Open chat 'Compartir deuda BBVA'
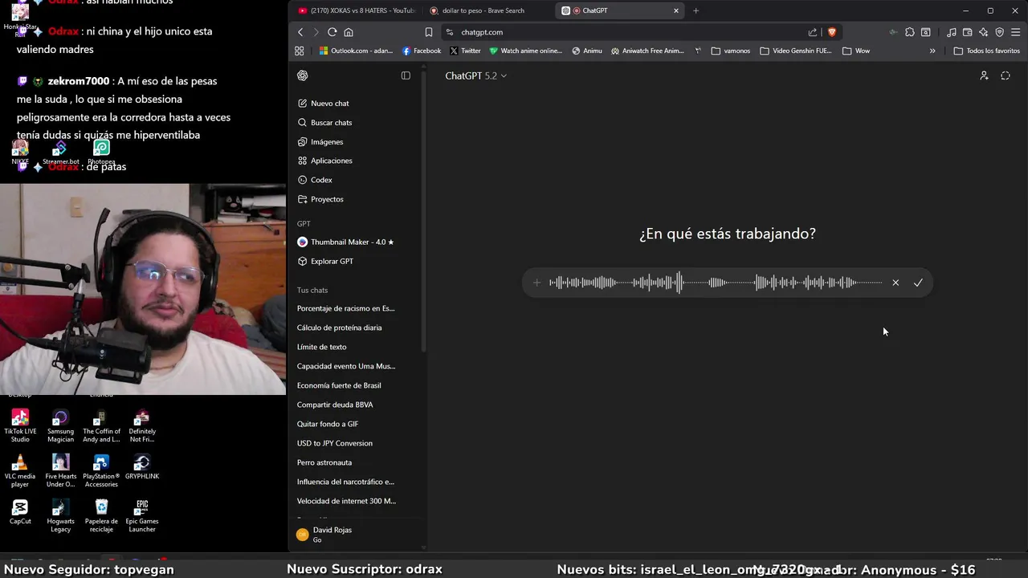The height and width of the screenshot is (578, 1028). [335, 405]
